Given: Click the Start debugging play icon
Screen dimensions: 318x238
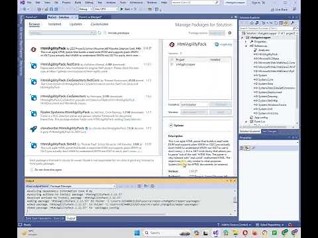Looking at the screenshot, I should click(122, 9).
